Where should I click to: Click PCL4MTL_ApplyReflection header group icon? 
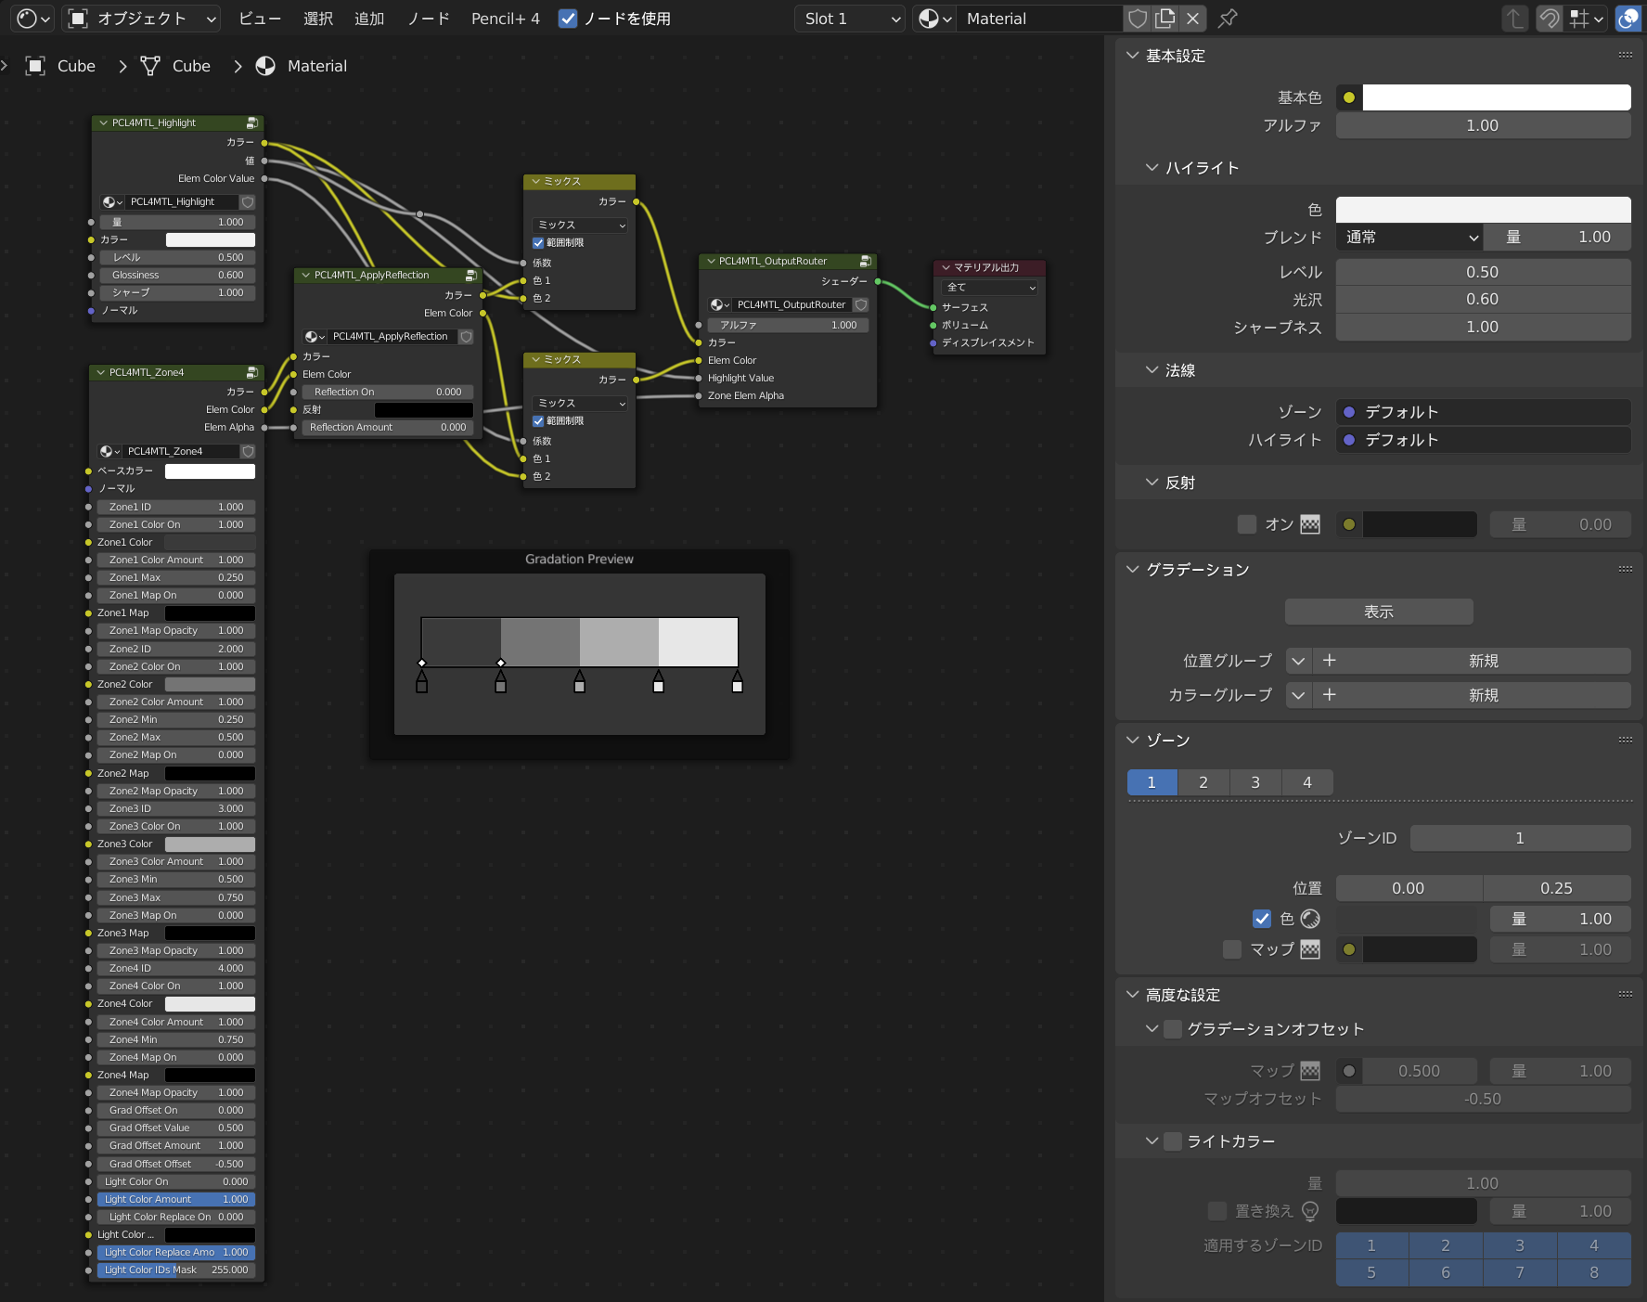coord(470,275)
